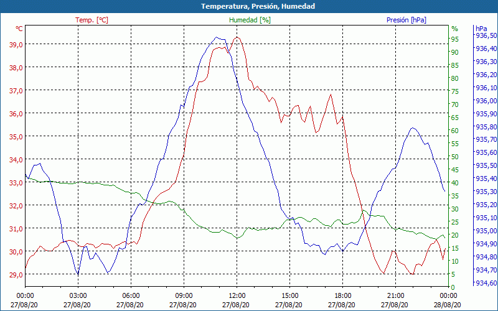The height and width of the screenshot is (311, 498).
Task: Click the 50 humidity axis tick
Action: pyautogui.click(x=455, y=157)
